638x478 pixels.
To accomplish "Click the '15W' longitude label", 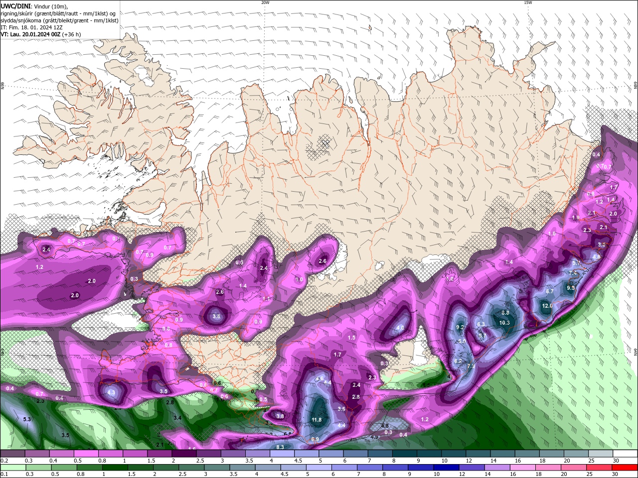I will click(x=528, y=2).
